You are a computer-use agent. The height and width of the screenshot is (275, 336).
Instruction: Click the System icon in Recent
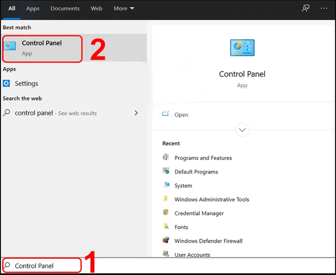[x=166, y=185]
